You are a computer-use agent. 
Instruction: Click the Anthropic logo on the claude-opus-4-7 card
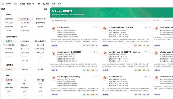click(x=105, y=78)
